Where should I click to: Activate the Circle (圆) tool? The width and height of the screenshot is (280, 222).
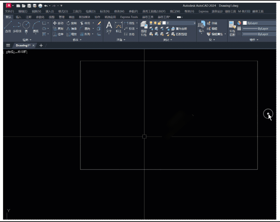pyautogui.click(x=26, y=27)
